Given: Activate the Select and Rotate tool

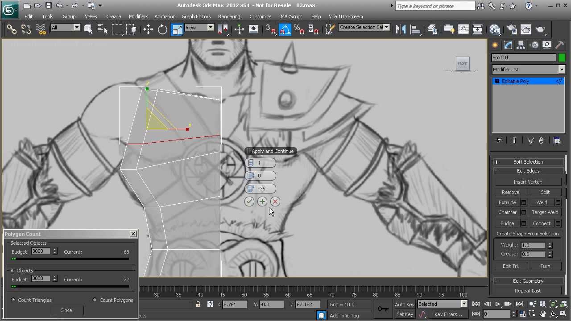Looking at the screenshot, I should pyautogui.click(x=162, y=29).
